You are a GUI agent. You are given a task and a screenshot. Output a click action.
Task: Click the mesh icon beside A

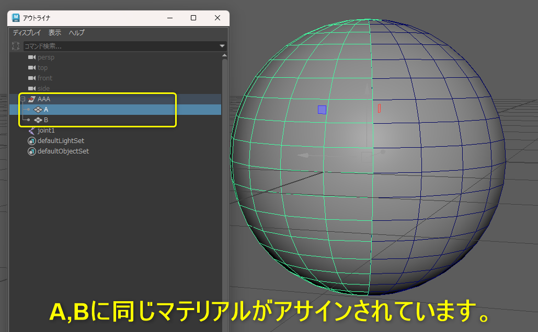click(x=38, y=110)
